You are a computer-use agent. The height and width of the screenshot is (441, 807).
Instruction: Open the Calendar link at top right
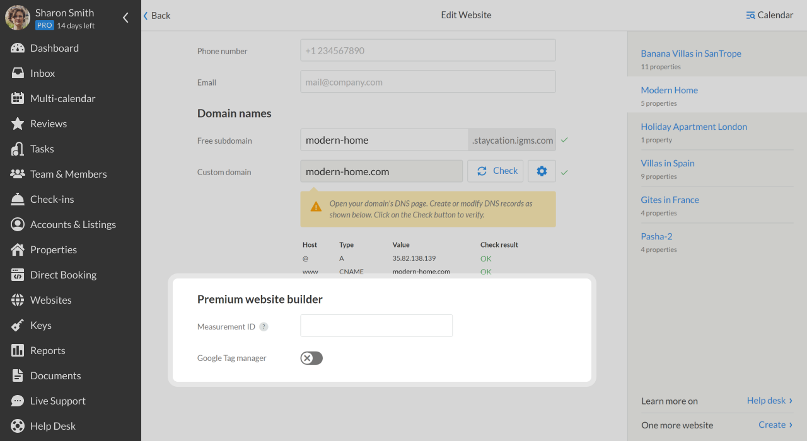click(770, 15)
